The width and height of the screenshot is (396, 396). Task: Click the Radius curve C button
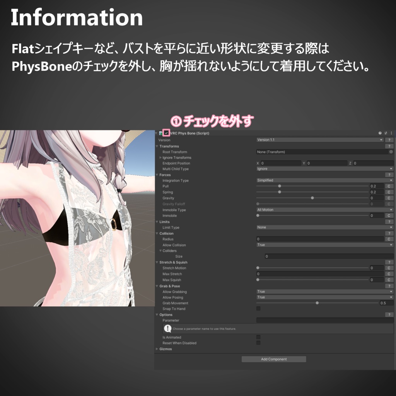[x=389, y=239]
